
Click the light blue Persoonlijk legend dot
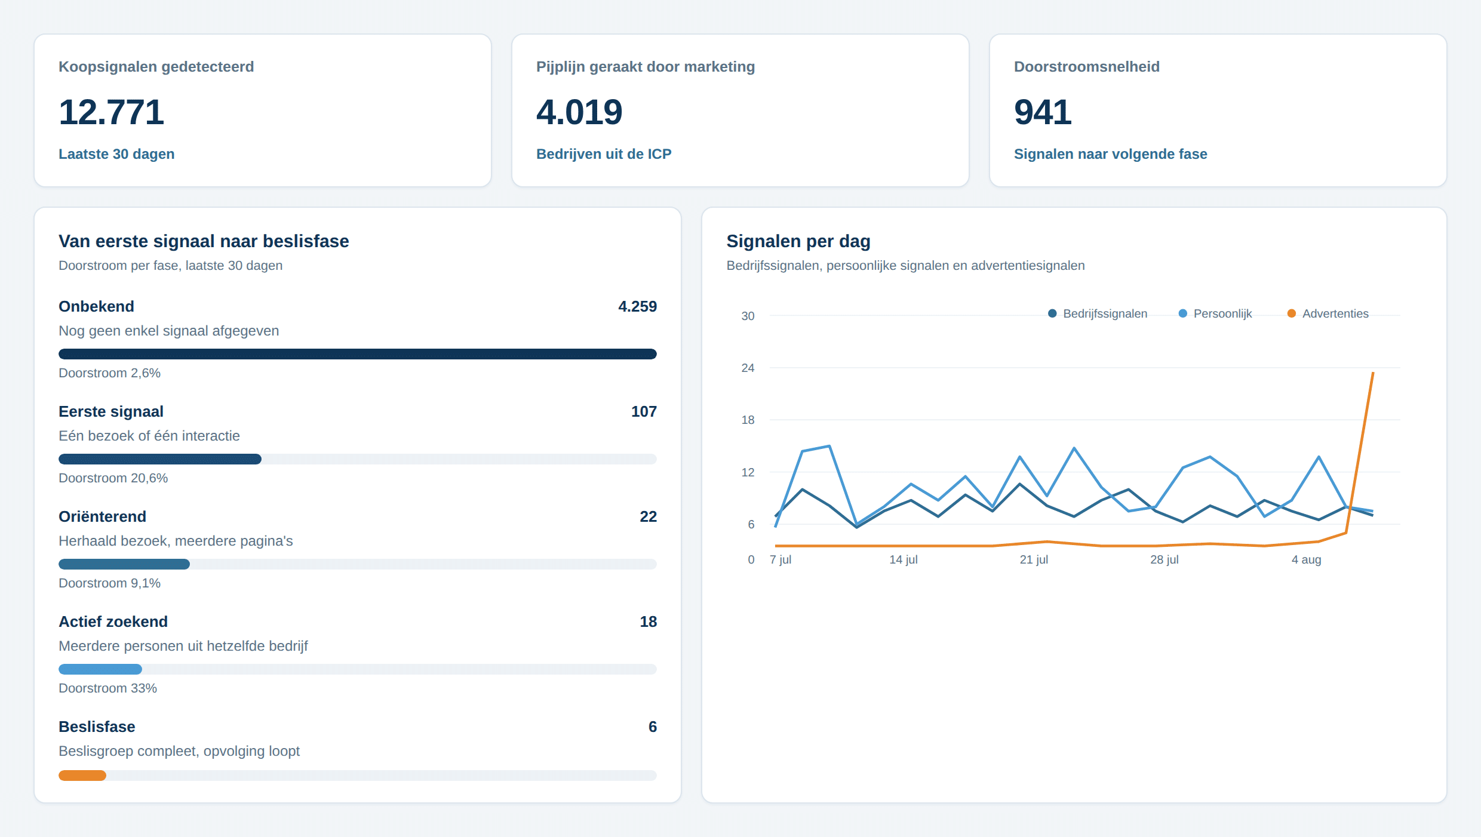[1182, 313]
